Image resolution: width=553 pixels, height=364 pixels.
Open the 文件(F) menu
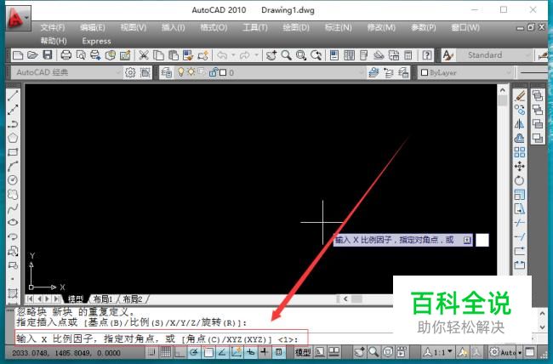point(52,27)
